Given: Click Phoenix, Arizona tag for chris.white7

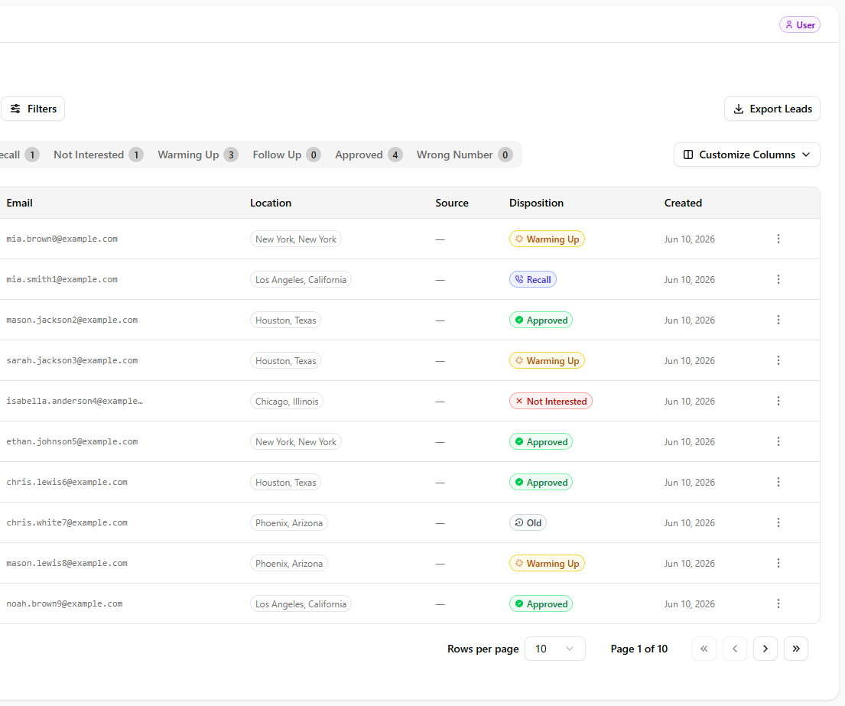Looking at the screenshot, I should (x=289, y=522).
